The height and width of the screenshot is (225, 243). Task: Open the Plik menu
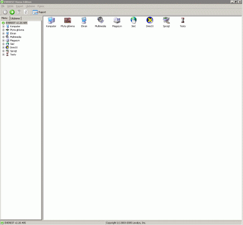coord(3,6)
